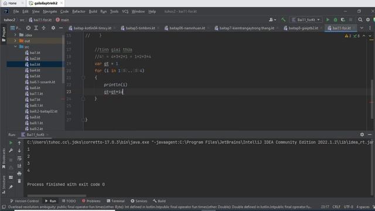Open the Problems tool window
Screen dimensions: 375x211
[x=91, y=201]
